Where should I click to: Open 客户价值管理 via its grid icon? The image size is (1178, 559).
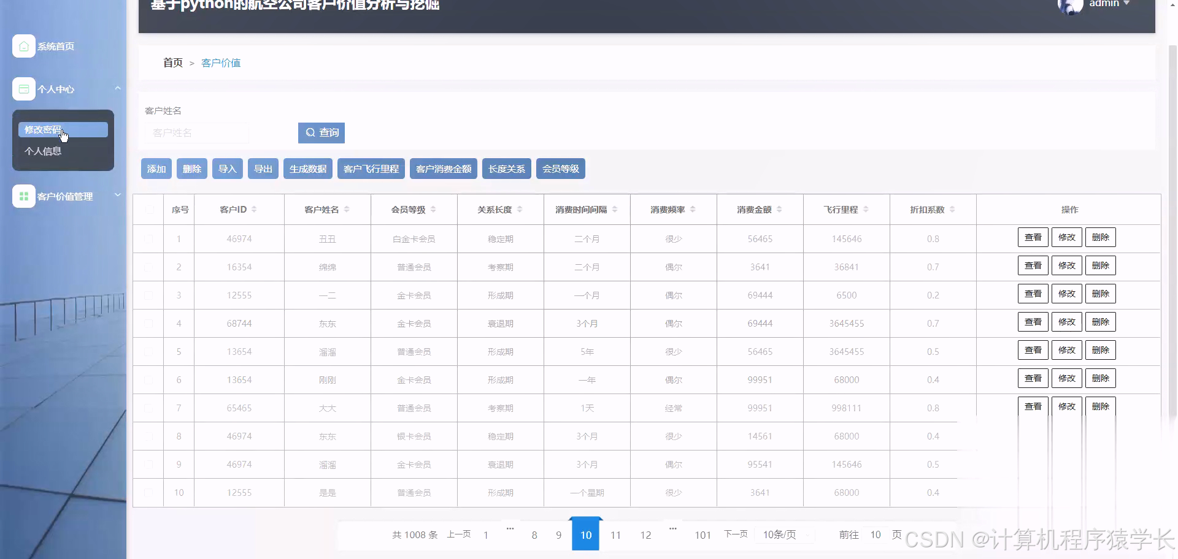(x=23, y=196)
